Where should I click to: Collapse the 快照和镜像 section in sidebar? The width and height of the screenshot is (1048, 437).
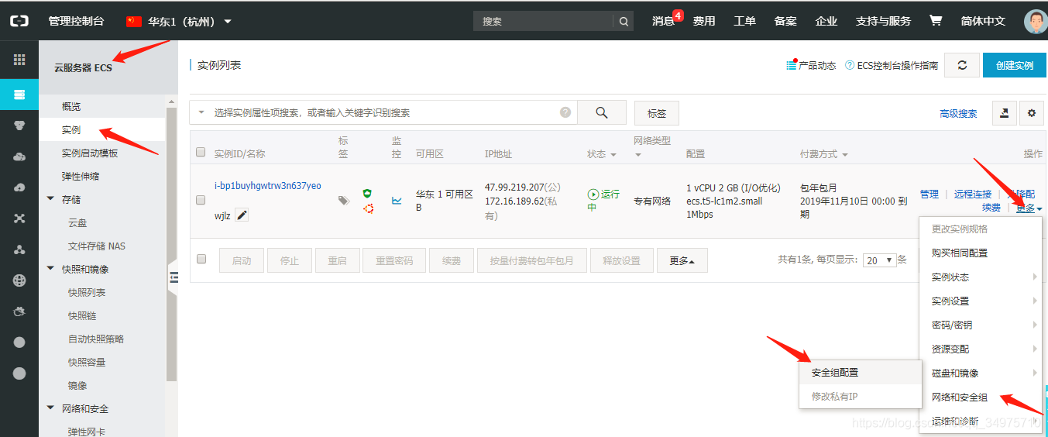coord(51,269)
